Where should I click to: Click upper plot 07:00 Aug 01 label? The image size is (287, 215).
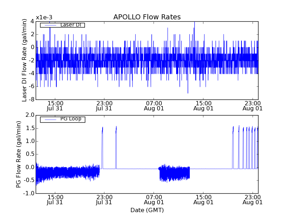154,106
